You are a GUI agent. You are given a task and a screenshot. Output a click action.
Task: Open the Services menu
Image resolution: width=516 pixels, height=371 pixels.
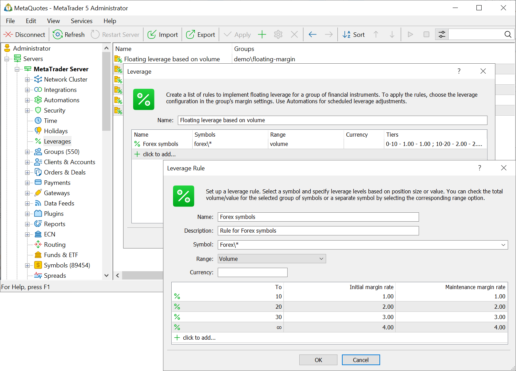pyautogui.click(x=81, y=21)
